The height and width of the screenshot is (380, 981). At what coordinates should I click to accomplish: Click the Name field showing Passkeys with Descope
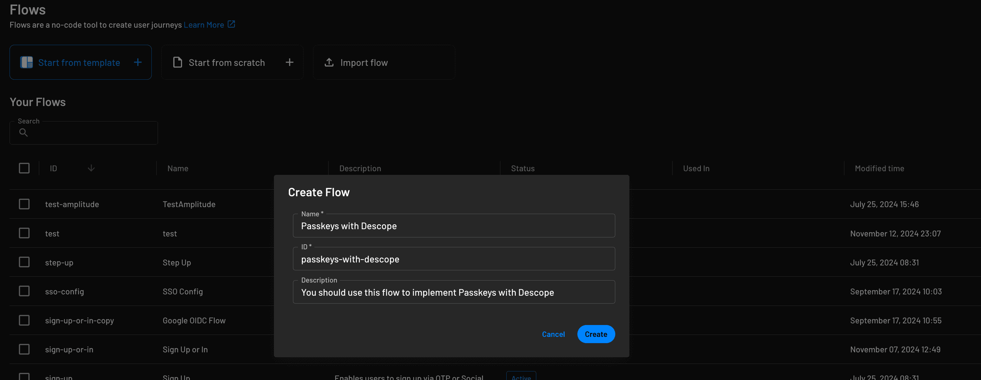click(x=454, y=226)
